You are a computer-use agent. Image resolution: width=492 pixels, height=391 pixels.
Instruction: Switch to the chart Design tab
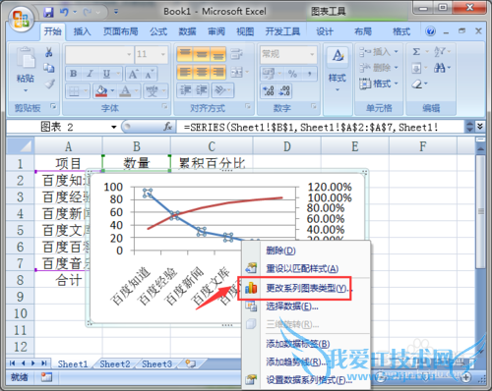click(x=325, y=31)
